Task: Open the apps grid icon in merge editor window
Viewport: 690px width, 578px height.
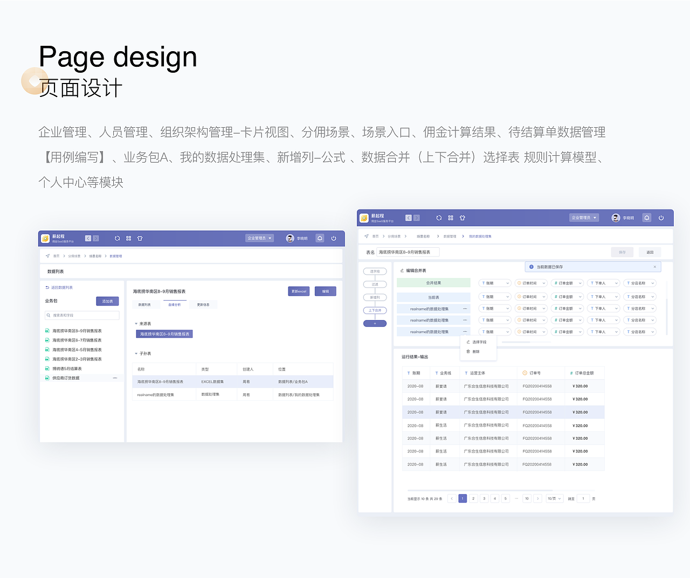Action: click(x=451, y=218)
